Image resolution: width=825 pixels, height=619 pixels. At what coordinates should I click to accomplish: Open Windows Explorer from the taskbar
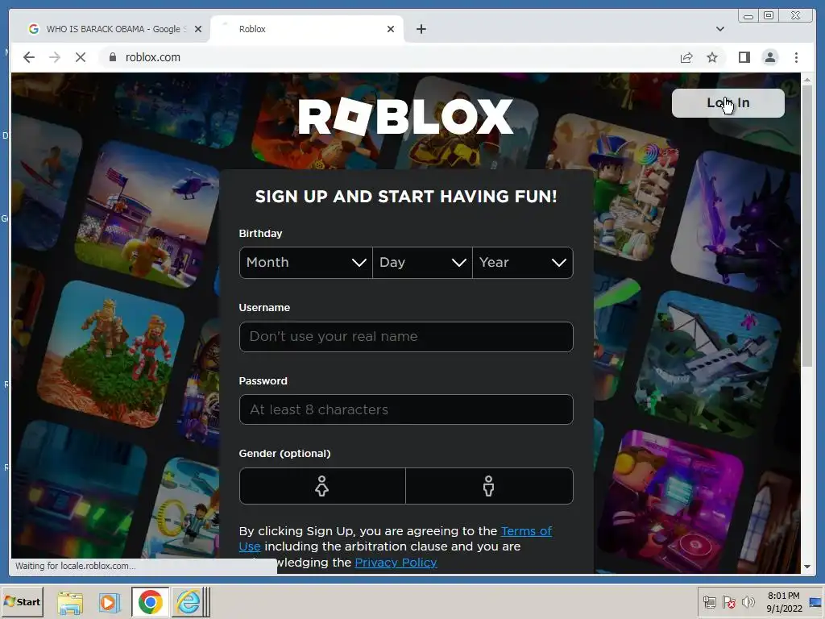pyautogui.click(x=70, y=602)
